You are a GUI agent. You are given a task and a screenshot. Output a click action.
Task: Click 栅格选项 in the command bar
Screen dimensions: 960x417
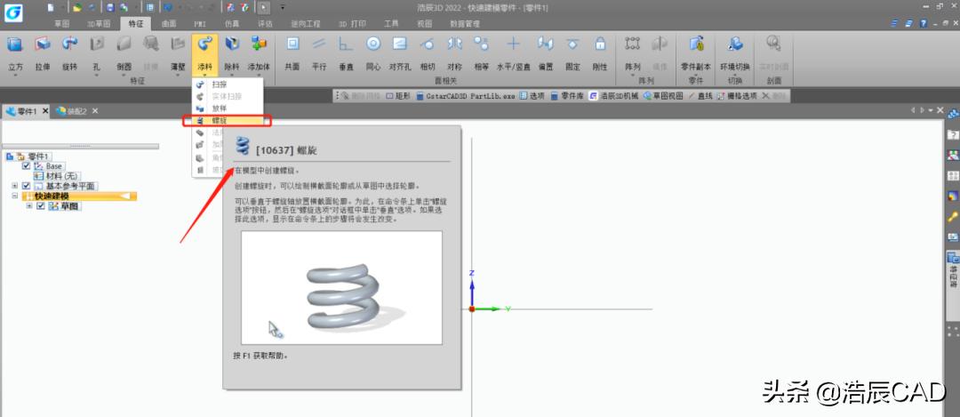click(x=737, y=96)
